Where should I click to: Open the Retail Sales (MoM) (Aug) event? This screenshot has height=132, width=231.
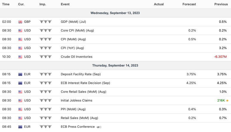(x=79, y=118)
